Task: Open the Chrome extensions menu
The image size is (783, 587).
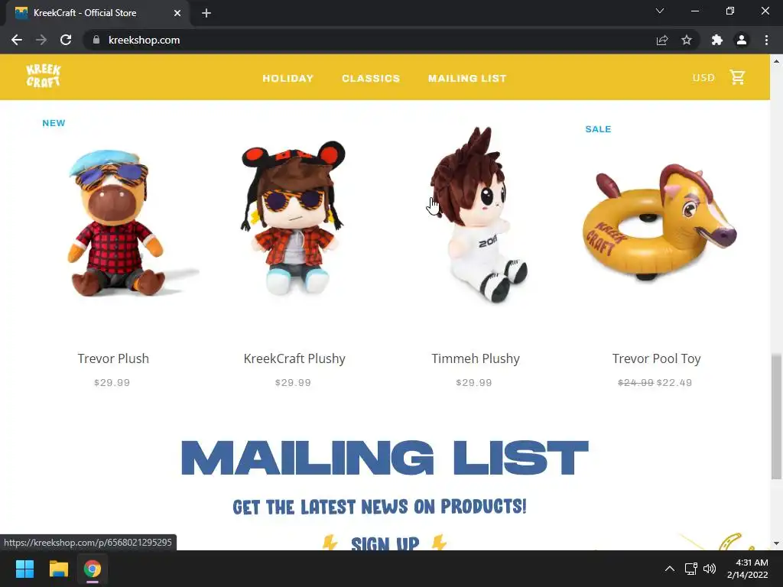Action: [717, 40]
